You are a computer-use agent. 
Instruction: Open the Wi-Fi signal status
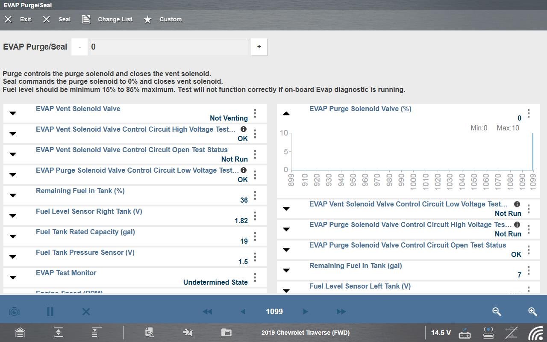click(536, 333)
